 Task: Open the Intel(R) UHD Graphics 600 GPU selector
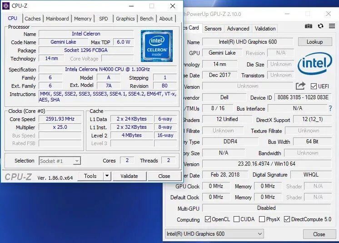[214, 234]
